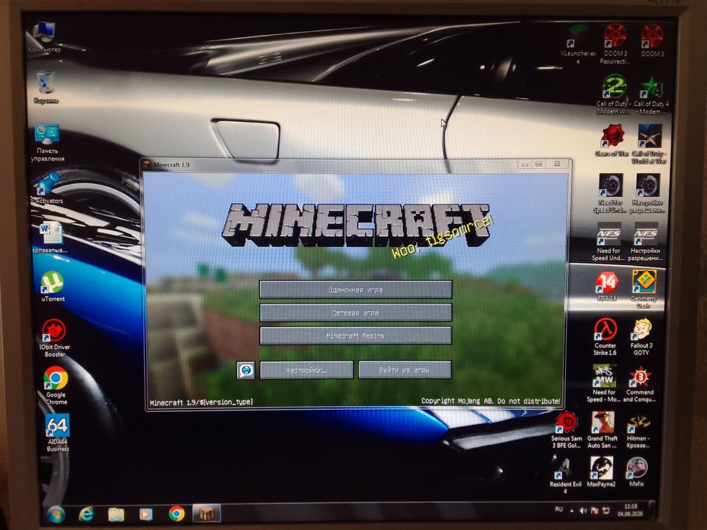Select the Mafia desktop shortcut
The height and width of the screenshot is (530, 707).
pos(637,472)
